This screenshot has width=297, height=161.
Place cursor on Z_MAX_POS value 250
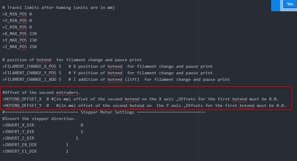point(33,47)
